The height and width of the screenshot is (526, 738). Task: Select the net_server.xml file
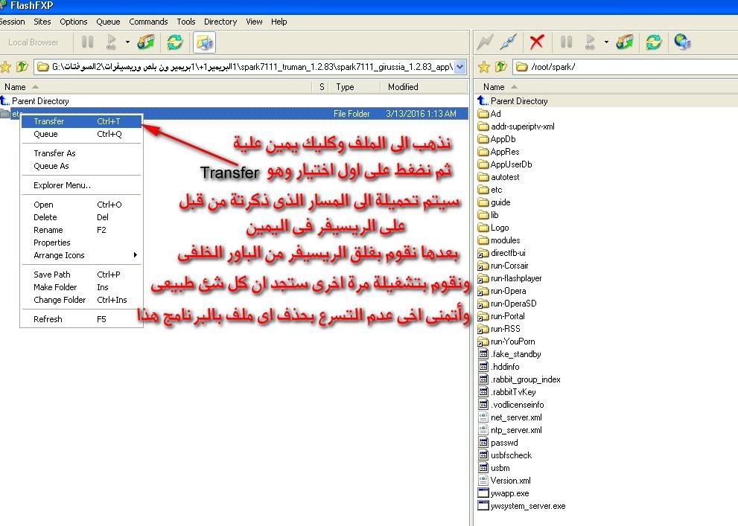click(x=516, y=417)
